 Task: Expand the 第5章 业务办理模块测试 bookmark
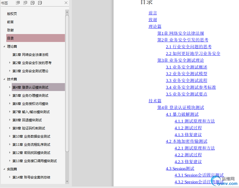click(10, 95)
